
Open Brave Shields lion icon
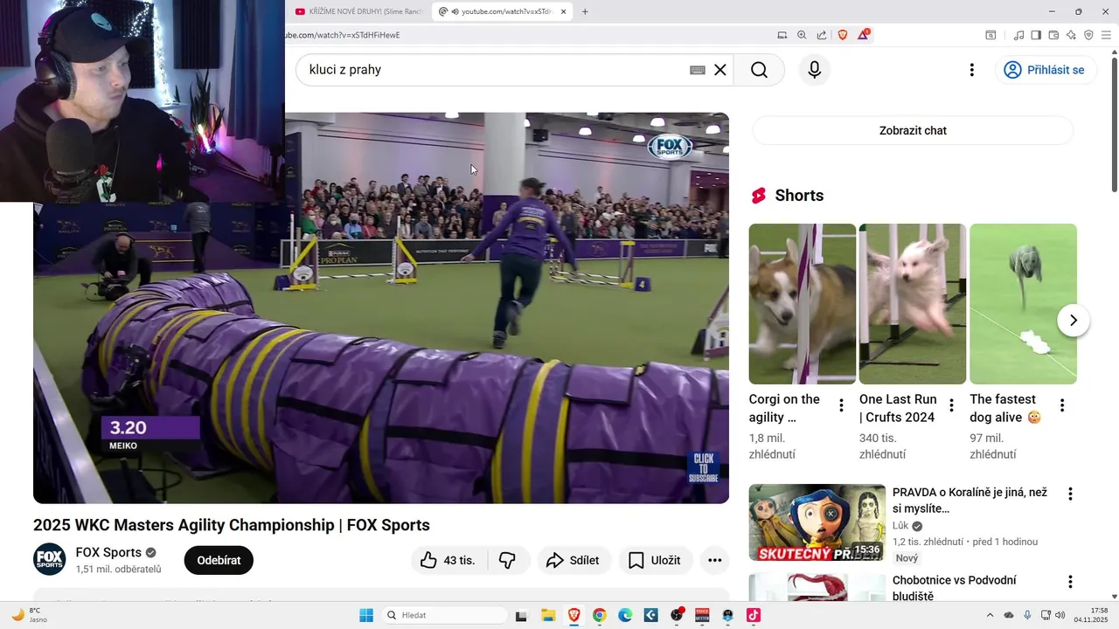click(843, 35)
